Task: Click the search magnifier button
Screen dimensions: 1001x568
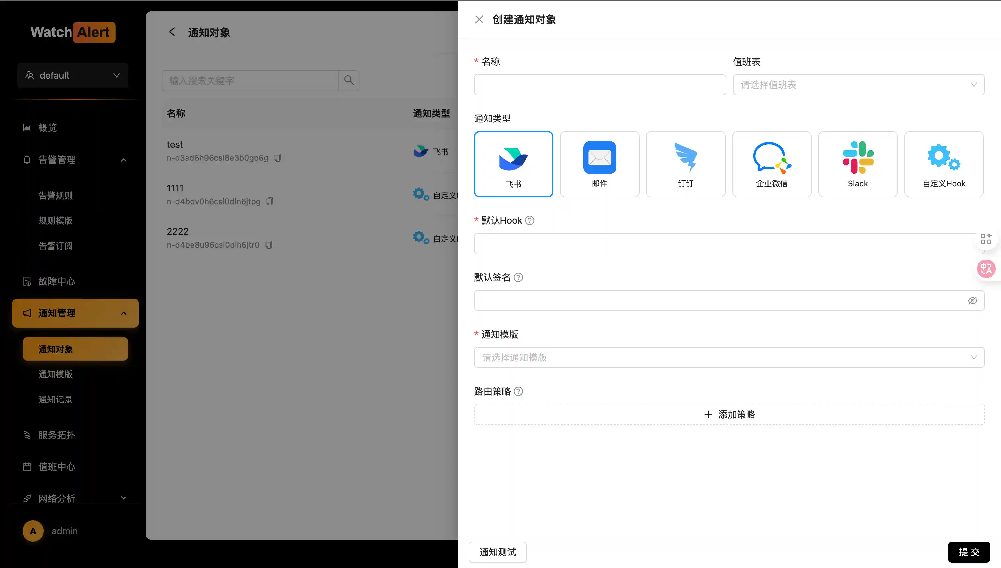Action: tap(348, 81)
